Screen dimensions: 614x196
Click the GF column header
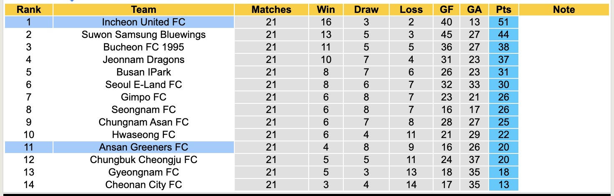coord(447,10)
